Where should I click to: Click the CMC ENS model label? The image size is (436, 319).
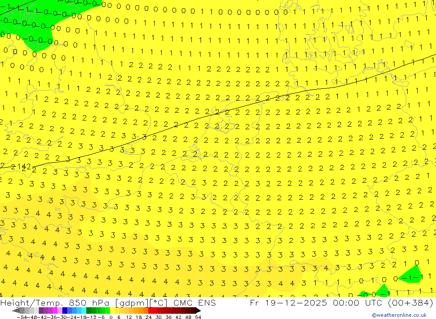point(194,302)
